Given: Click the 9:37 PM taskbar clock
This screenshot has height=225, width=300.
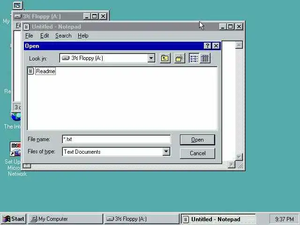Looking at the screenshot, I should [x=285, y=219].
